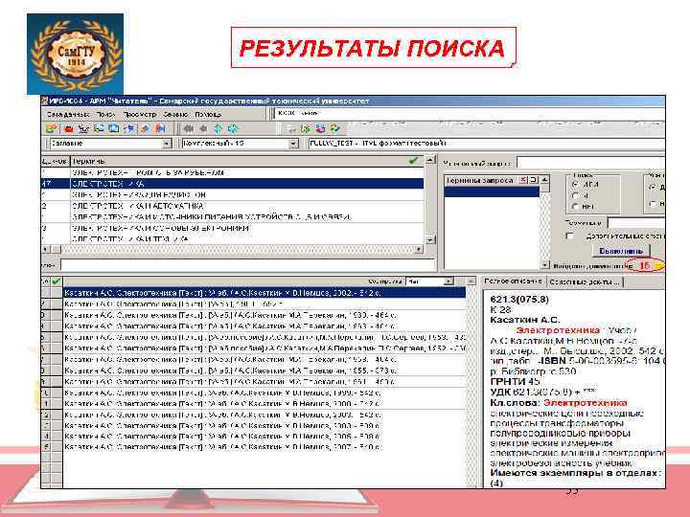Click the Ключ input field
Screen dimensions: 690x517
pos(248,264)
